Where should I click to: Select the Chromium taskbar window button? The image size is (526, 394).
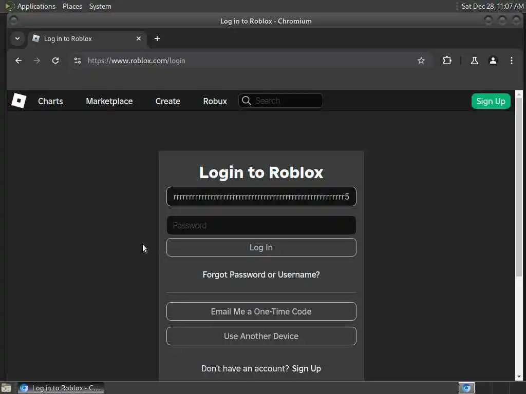(61, 388)
